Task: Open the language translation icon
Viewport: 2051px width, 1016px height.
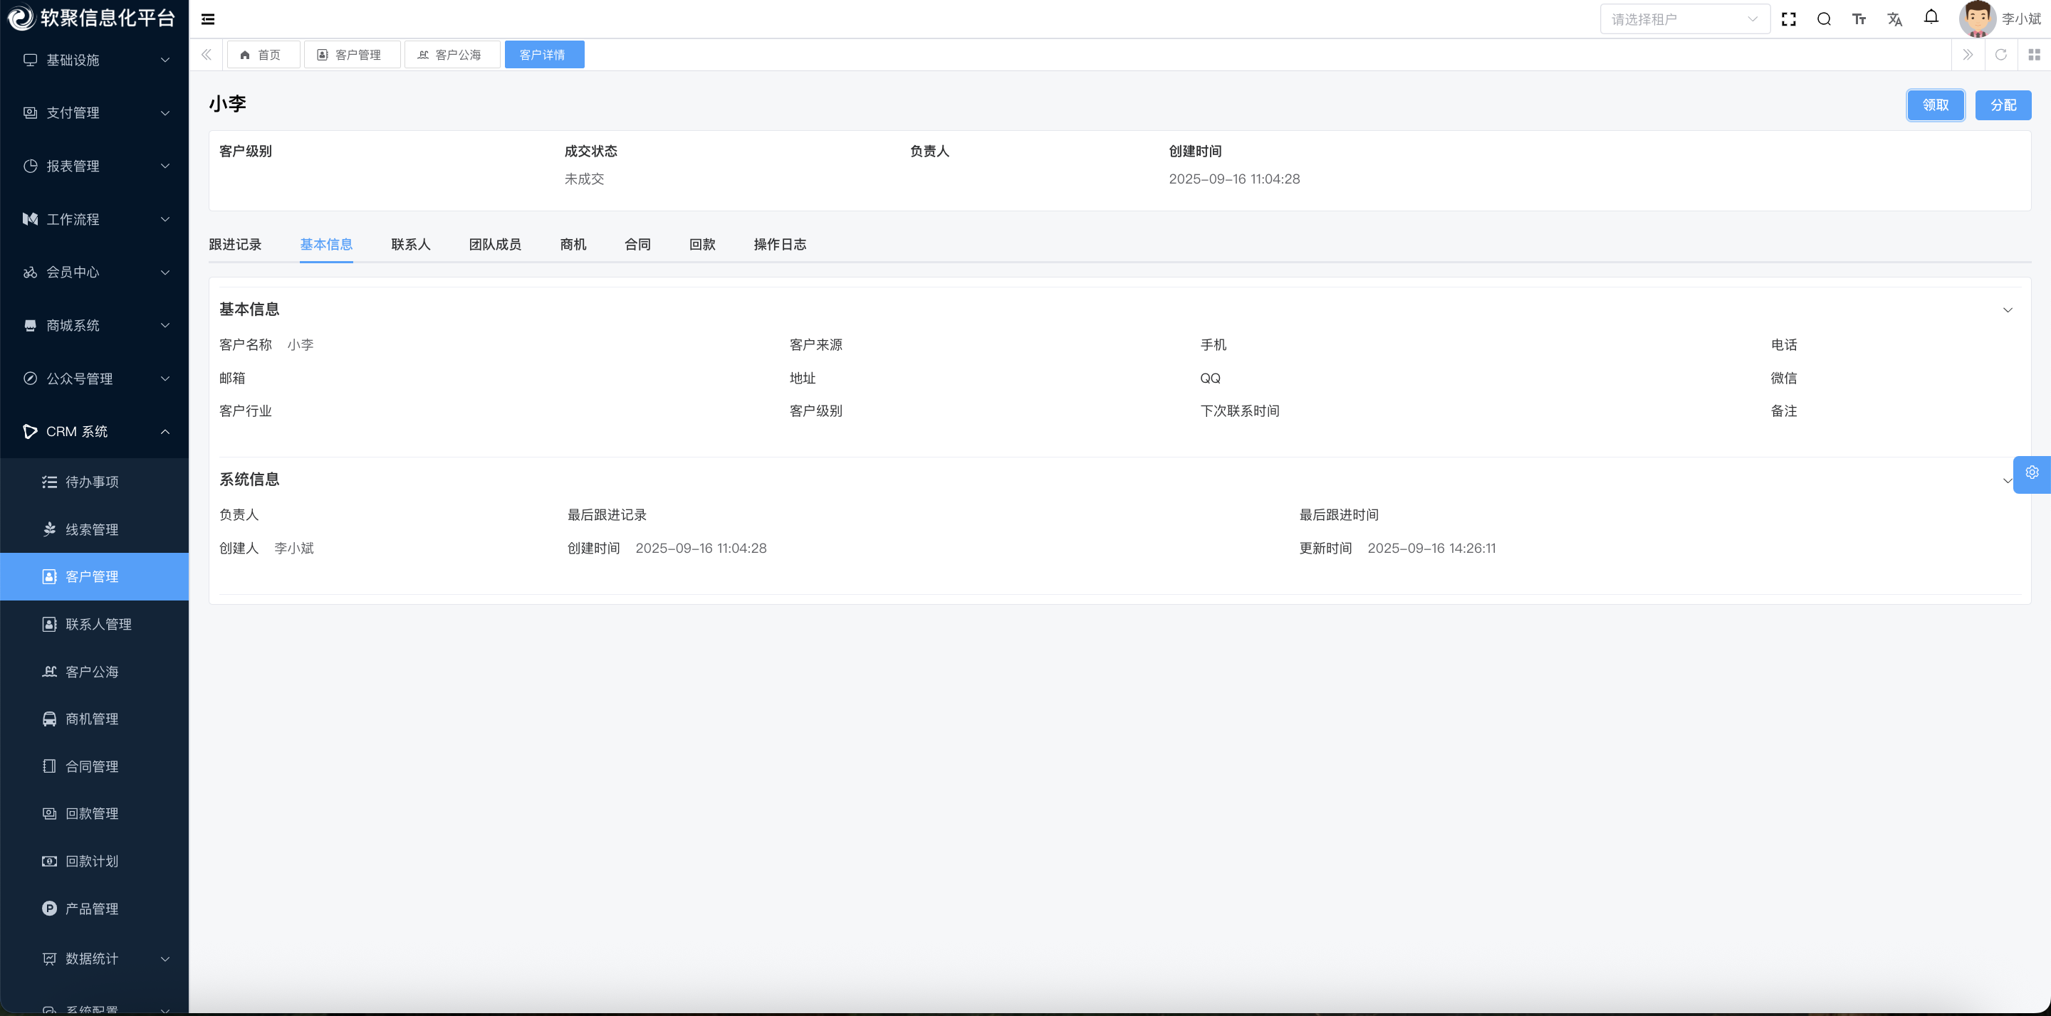Action: coord(1894,19)
